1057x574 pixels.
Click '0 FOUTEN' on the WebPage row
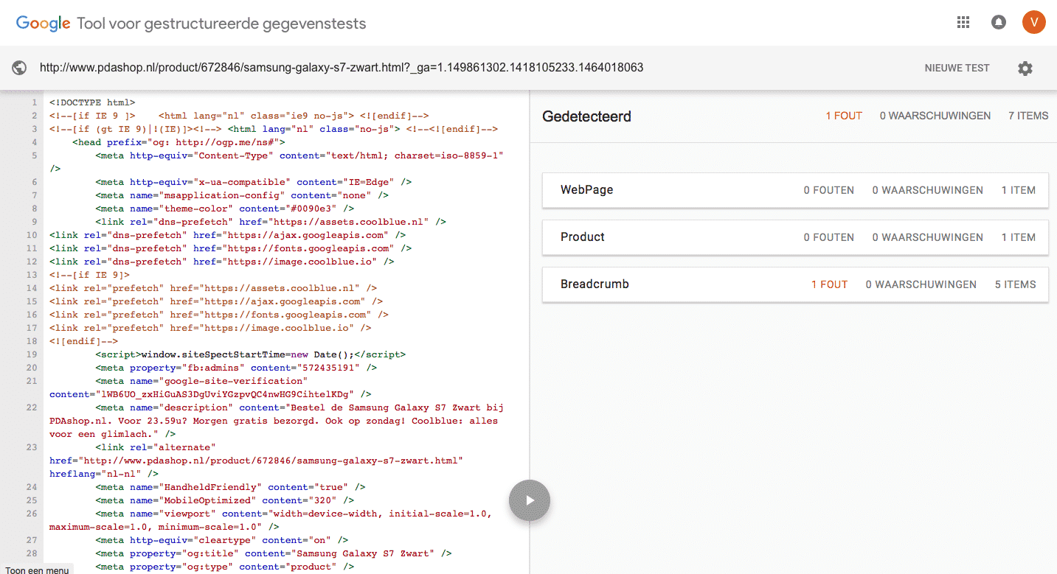point(829,190)
